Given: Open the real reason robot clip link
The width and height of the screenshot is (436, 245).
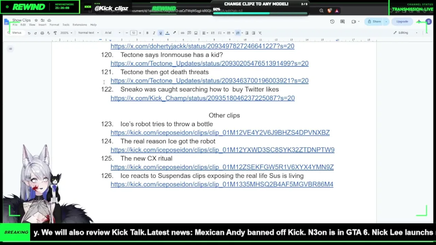Looking at the screenshot, I should click(222, 150).
